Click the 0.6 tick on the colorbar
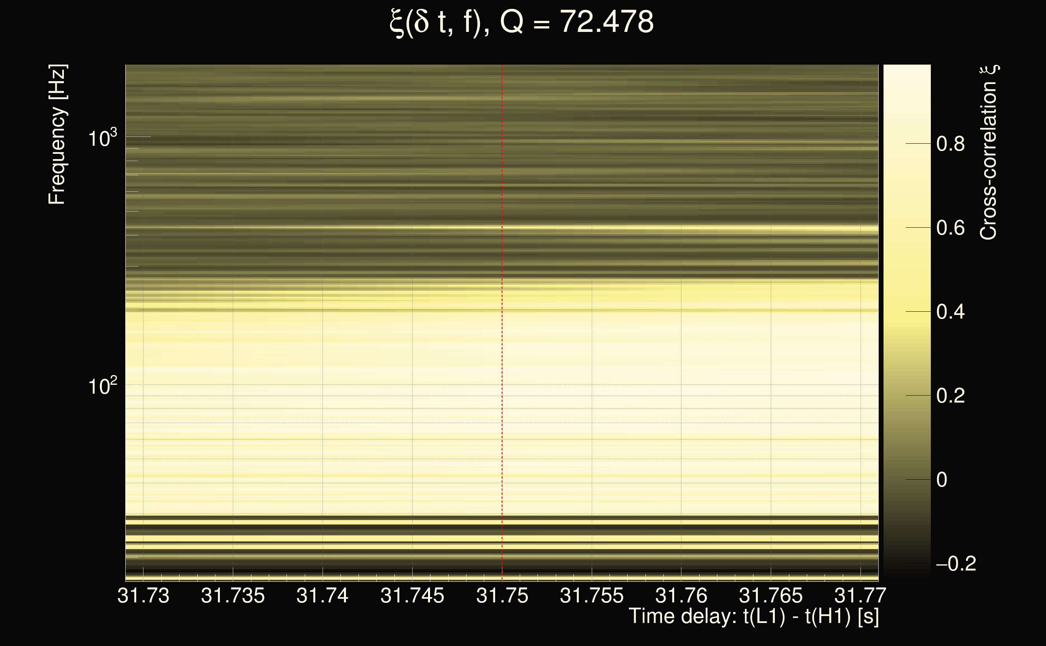The width and height of the screenshot is (1046, 646). coord(950,228)
